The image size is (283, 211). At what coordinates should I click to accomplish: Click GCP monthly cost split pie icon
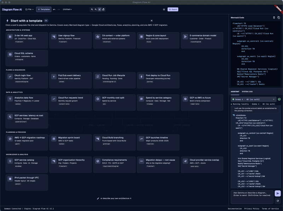(98, 99)
